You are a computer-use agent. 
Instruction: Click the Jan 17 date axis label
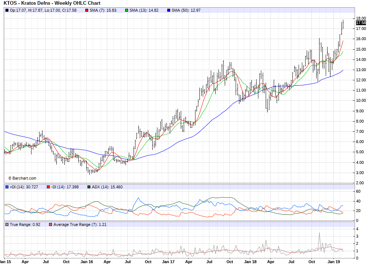coord(168,262)
